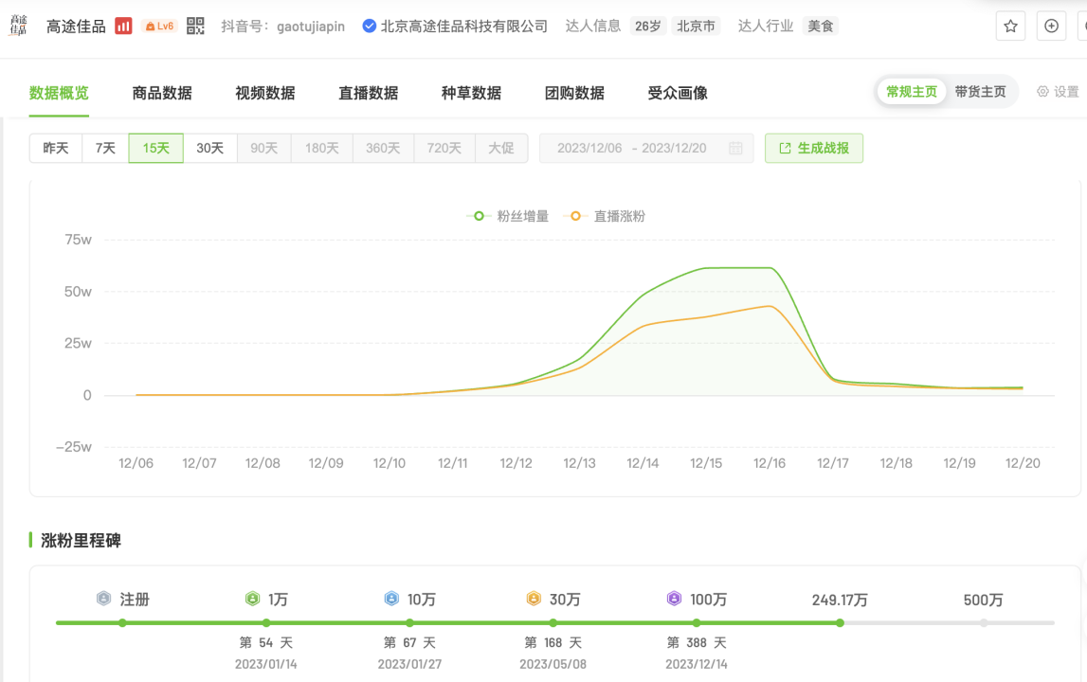The width and height of the screenshot is (1087, 682).
Task: Open the 受众画像 tab
Action: click(x=678, y=93)
